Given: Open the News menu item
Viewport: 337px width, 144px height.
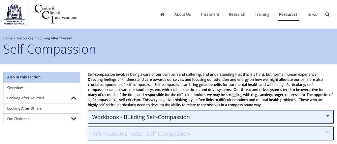Looking at the screenshot, I should click(x=312, y=14).
